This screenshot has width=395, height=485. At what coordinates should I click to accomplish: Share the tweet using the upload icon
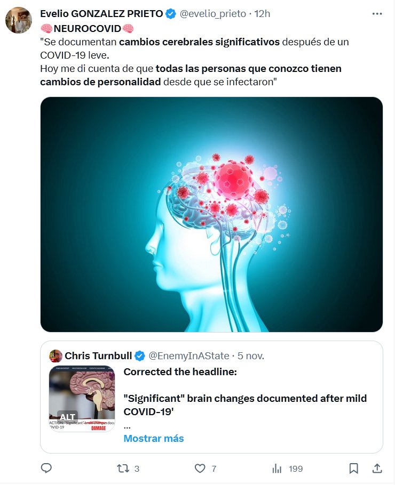(x=377, y=468)
